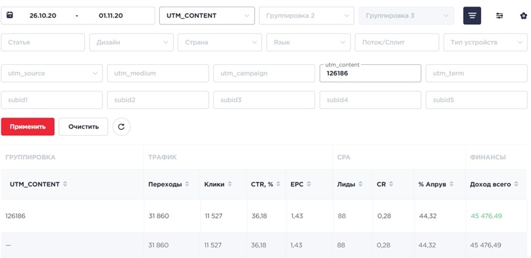
Task: Click the circular refresh icon button
Action: (122, 127)
